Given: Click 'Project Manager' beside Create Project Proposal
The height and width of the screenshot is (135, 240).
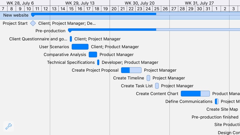Looking at the screenshot, I should pyautogui.click(x=160, y=70).
